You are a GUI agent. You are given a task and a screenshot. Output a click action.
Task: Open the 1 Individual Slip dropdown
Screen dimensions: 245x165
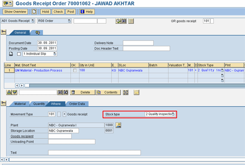coord(55,54)
